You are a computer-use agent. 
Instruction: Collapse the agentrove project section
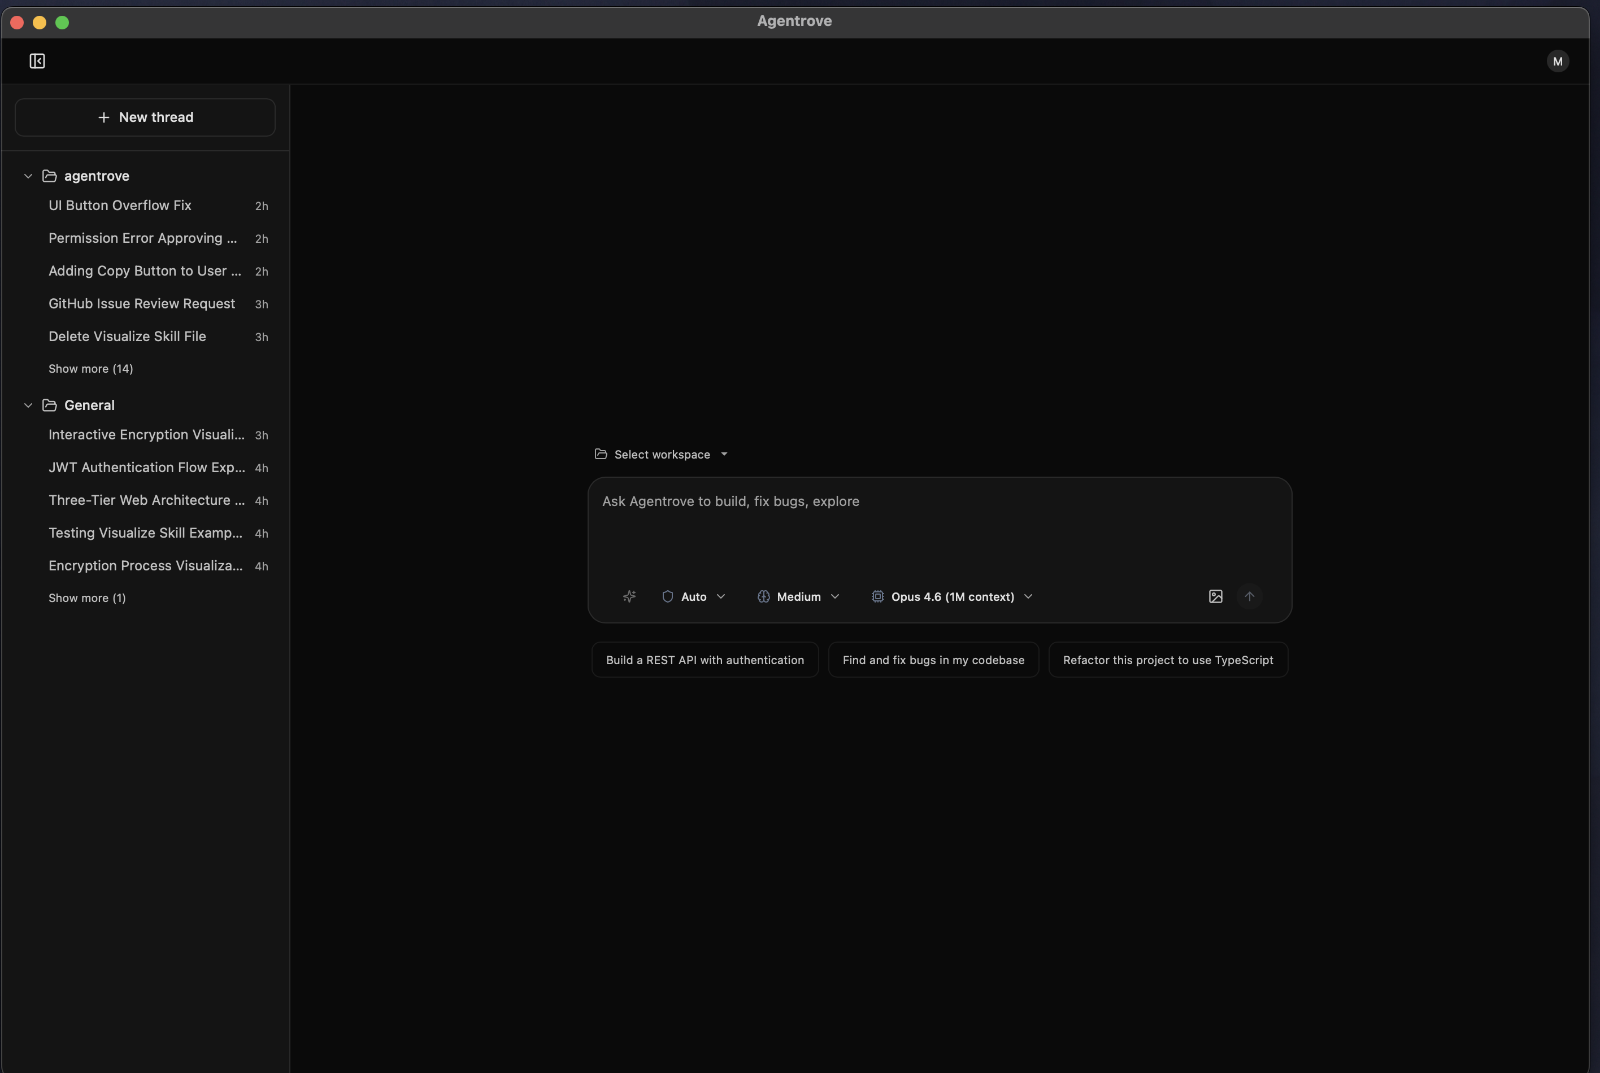pos(27,176)
